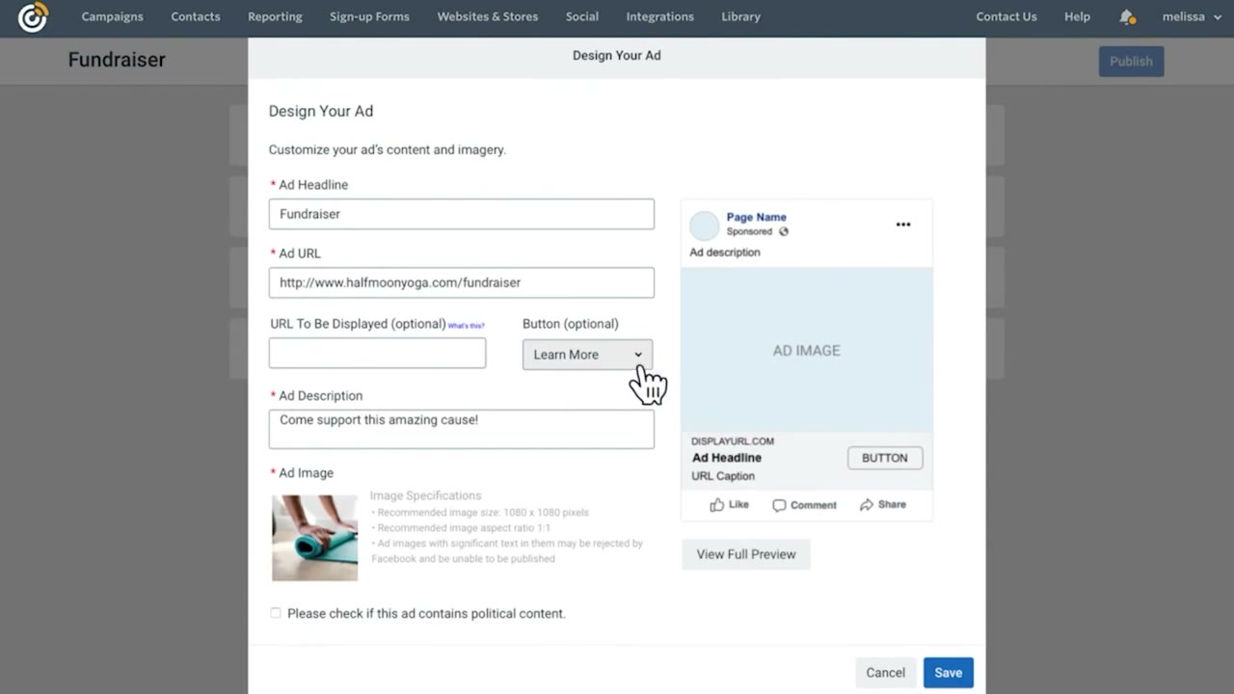Click the Share arrow icon in preview
This screenshot has height=694, width=1234.
866,504
